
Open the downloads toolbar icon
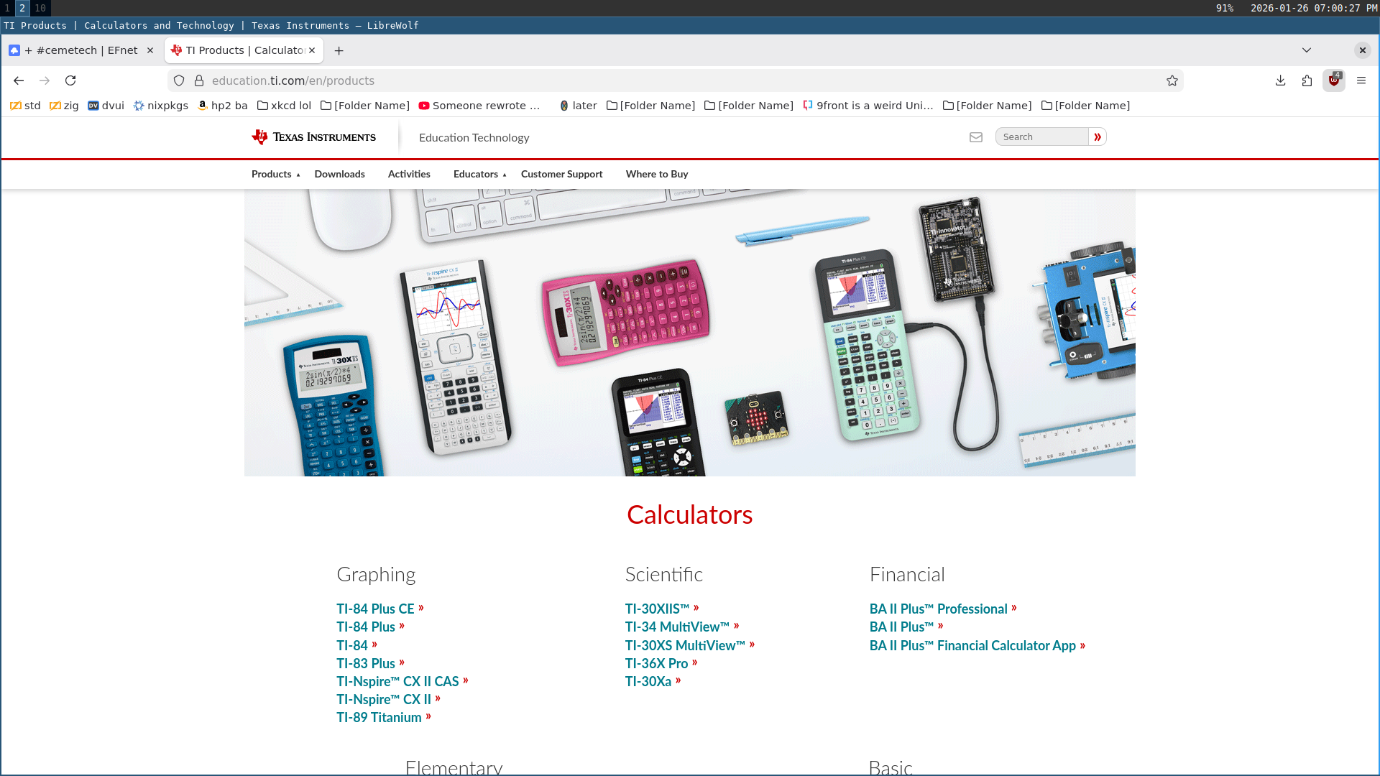tap(1280, 80)
